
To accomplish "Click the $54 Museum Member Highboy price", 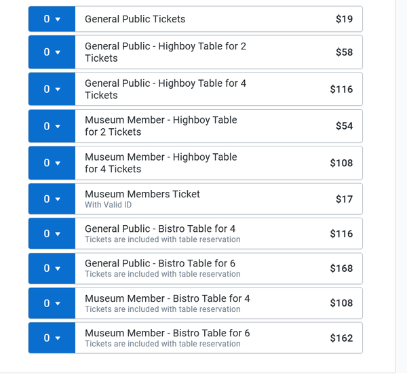I will (x=344, y=126).
